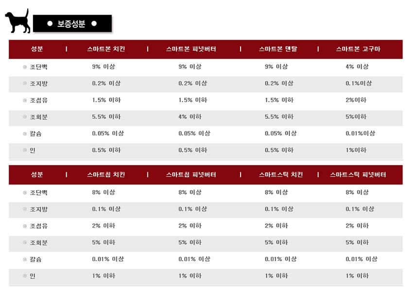Click bullet icon beside first 조회분 row
Screen dimensions: 418x297
25,116
